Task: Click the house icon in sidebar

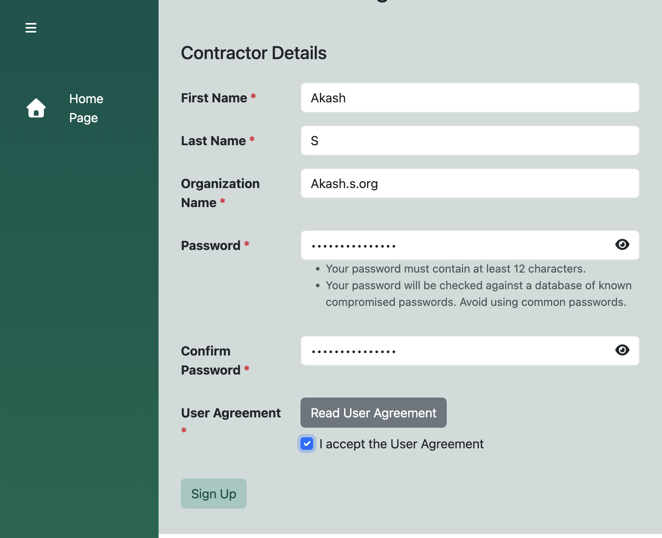Action: pos(36,108)
